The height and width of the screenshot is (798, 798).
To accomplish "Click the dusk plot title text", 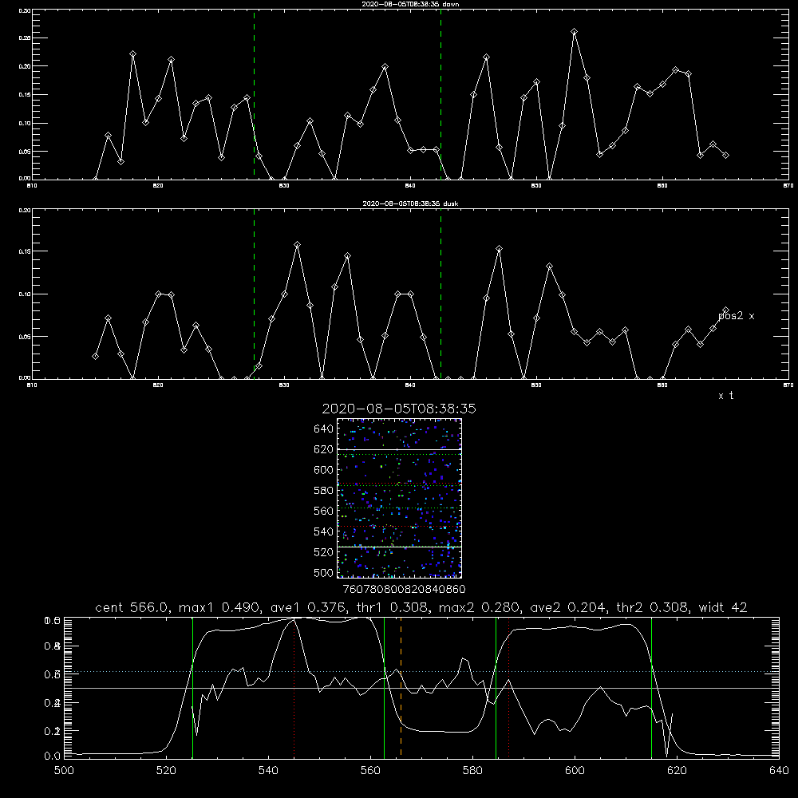I will coord(410,203).
